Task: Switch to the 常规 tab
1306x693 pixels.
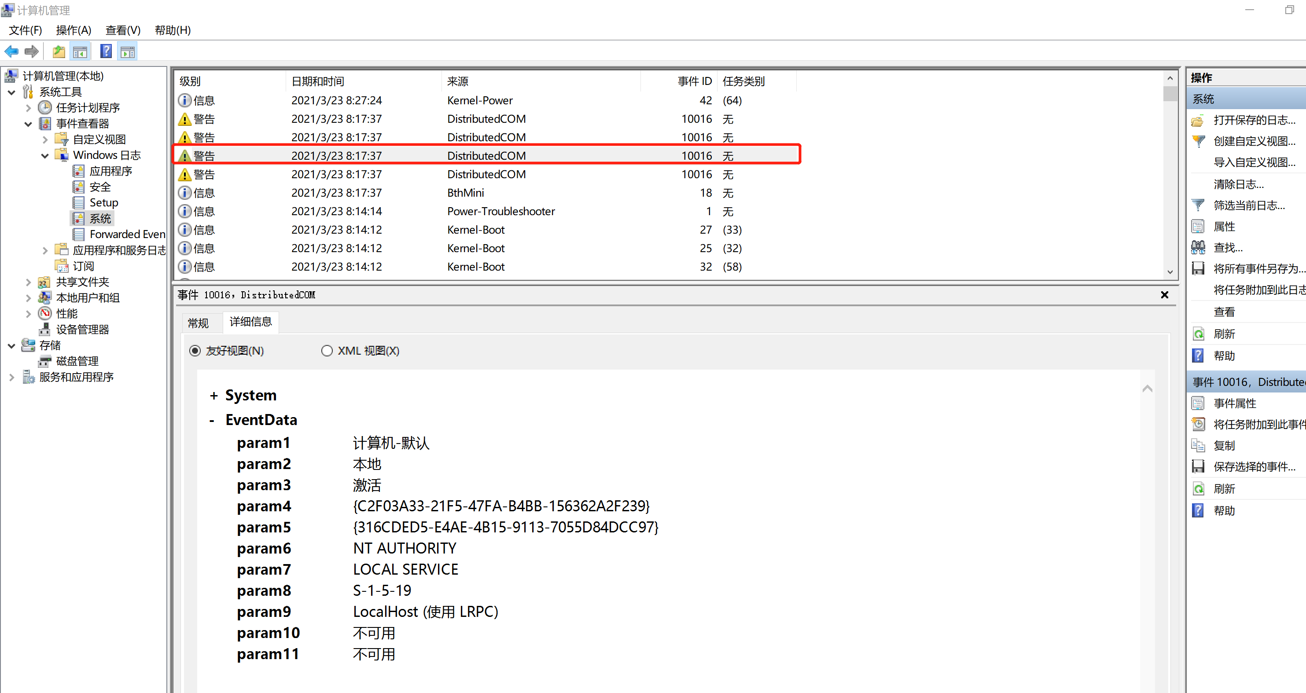Action: (198, 323)
